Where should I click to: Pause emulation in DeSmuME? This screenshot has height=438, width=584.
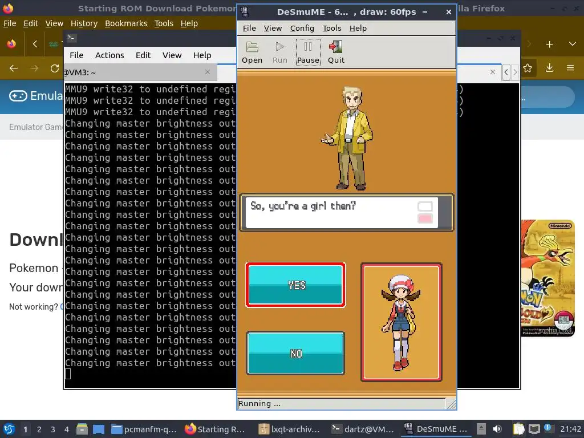[x=308, y=52]
